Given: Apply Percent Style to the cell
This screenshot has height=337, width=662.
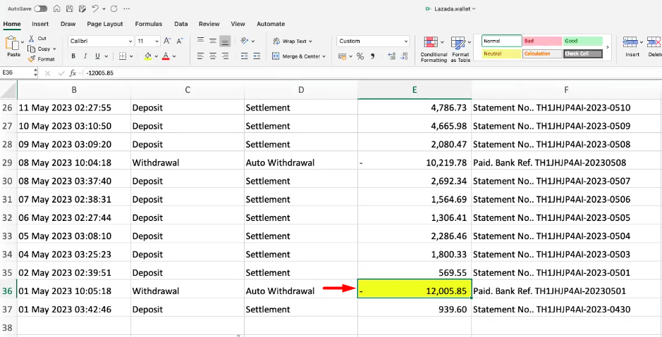Looking at the screenshot, I should click(x=359, y=56).
